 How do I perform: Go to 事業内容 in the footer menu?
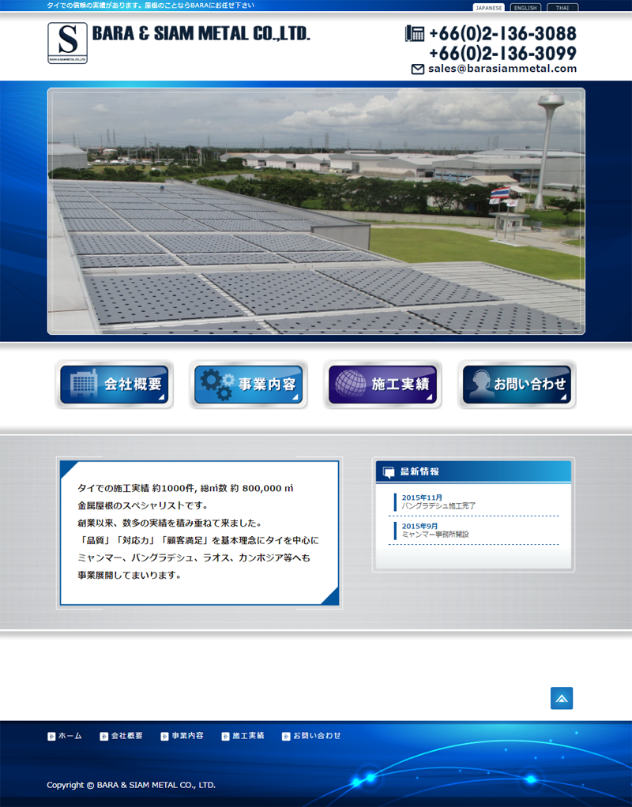tap(187, 736)
